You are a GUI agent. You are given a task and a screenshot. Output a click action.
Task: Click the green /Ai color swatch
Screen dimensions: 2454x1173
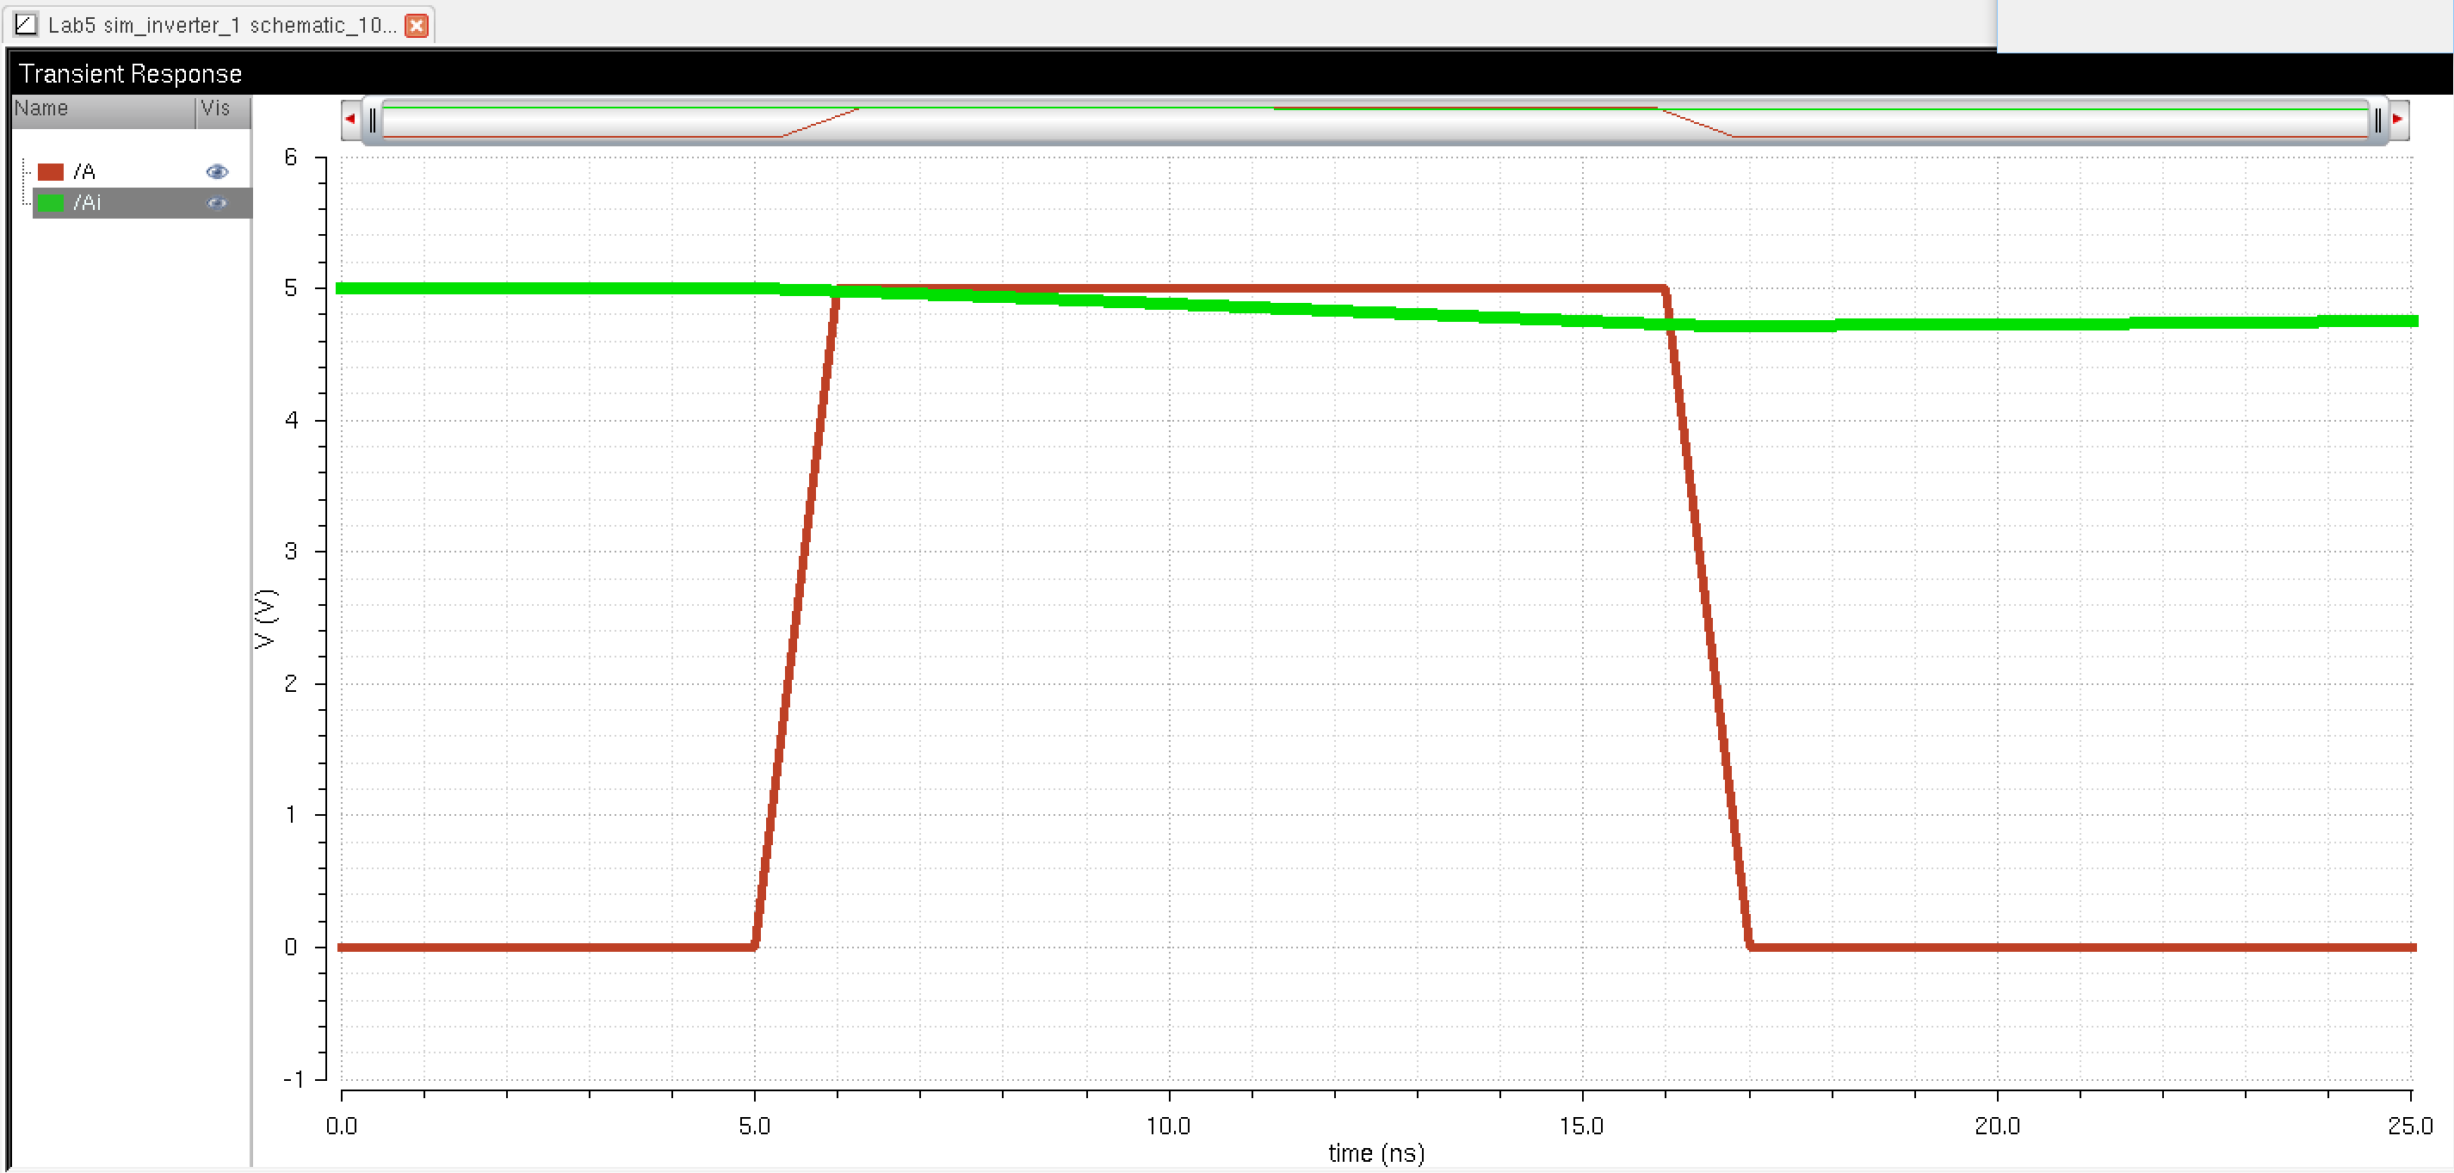51,203
